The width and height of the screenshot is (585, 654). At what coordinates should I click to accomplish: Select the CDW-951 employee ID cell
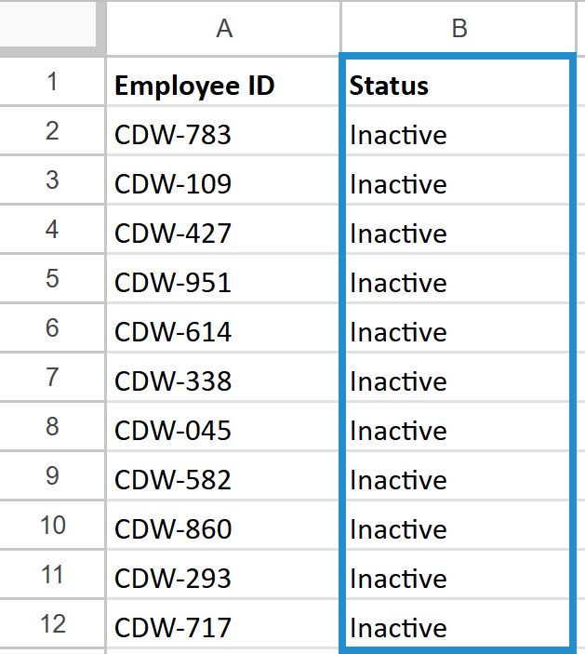pos(223,283)
